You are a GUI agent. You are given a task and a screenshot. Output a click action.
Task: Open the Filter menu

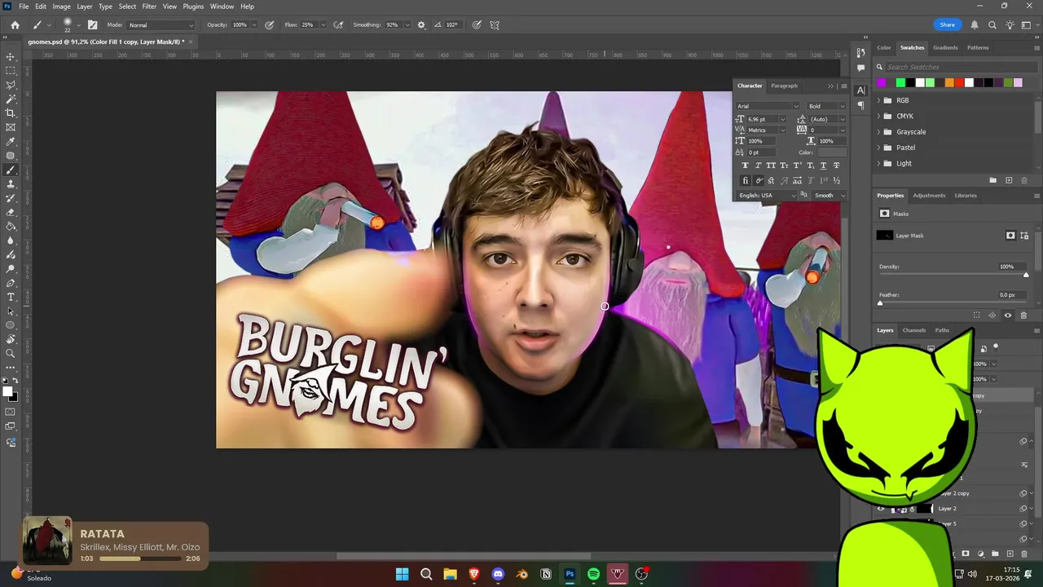(x=149, y=7)
